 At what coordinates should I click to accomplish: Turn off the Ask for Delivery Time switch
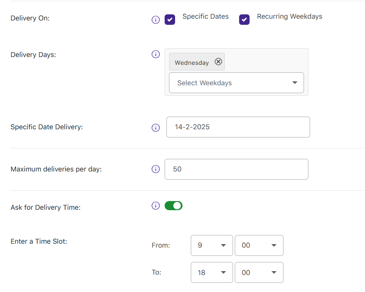pyautogui.click(x=173, y=206)
